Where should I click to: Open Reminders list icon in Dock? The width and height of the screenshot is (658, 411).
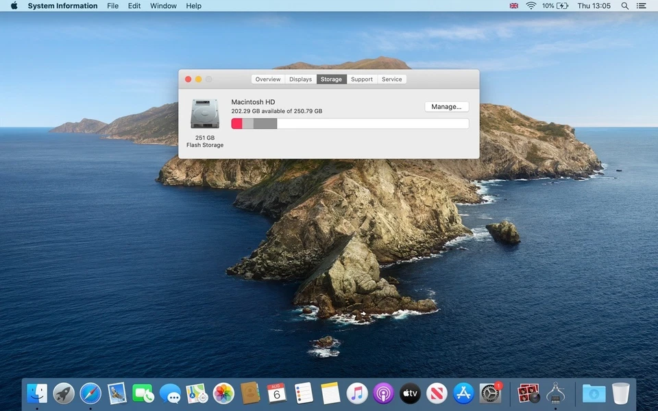304,393
